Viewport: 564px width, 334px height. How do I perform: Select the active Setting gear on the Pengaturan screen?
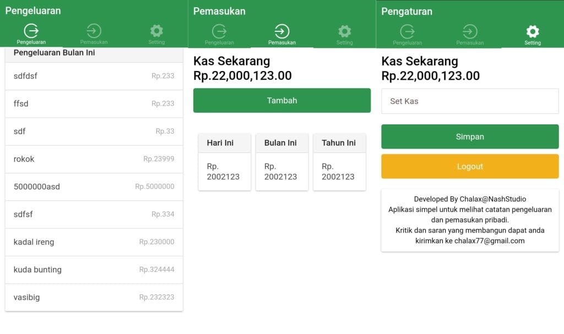coord(533,31)
